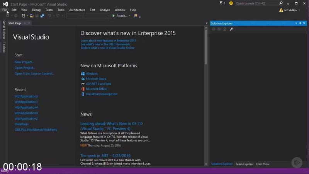
Task: Open recent project OBS.PAL.WorkBench.WebParts
Action: coord(36,130)
